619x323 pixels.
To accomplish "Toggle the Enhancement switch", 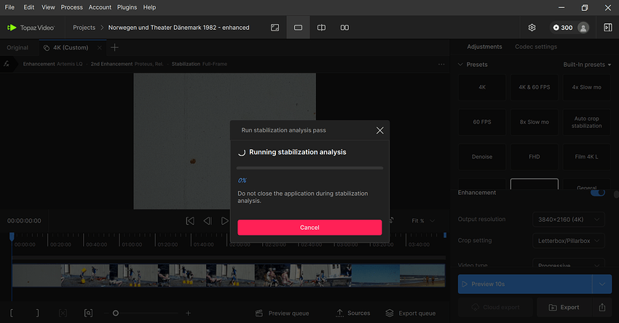I will [x=598, y=193].
